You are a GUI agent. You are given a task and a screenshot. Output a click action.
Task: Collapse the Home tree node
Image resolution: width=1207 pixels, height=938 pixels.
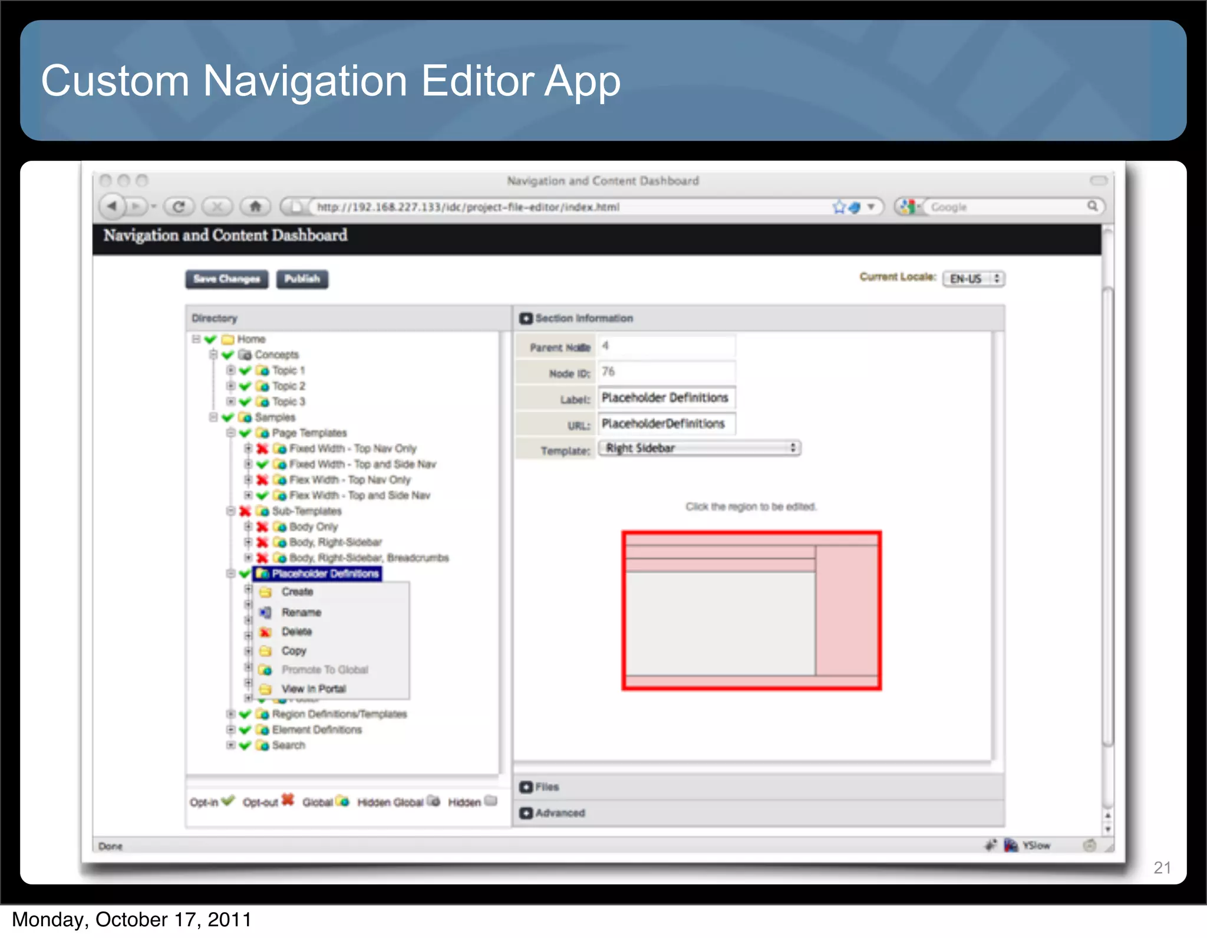pos(196,339)
